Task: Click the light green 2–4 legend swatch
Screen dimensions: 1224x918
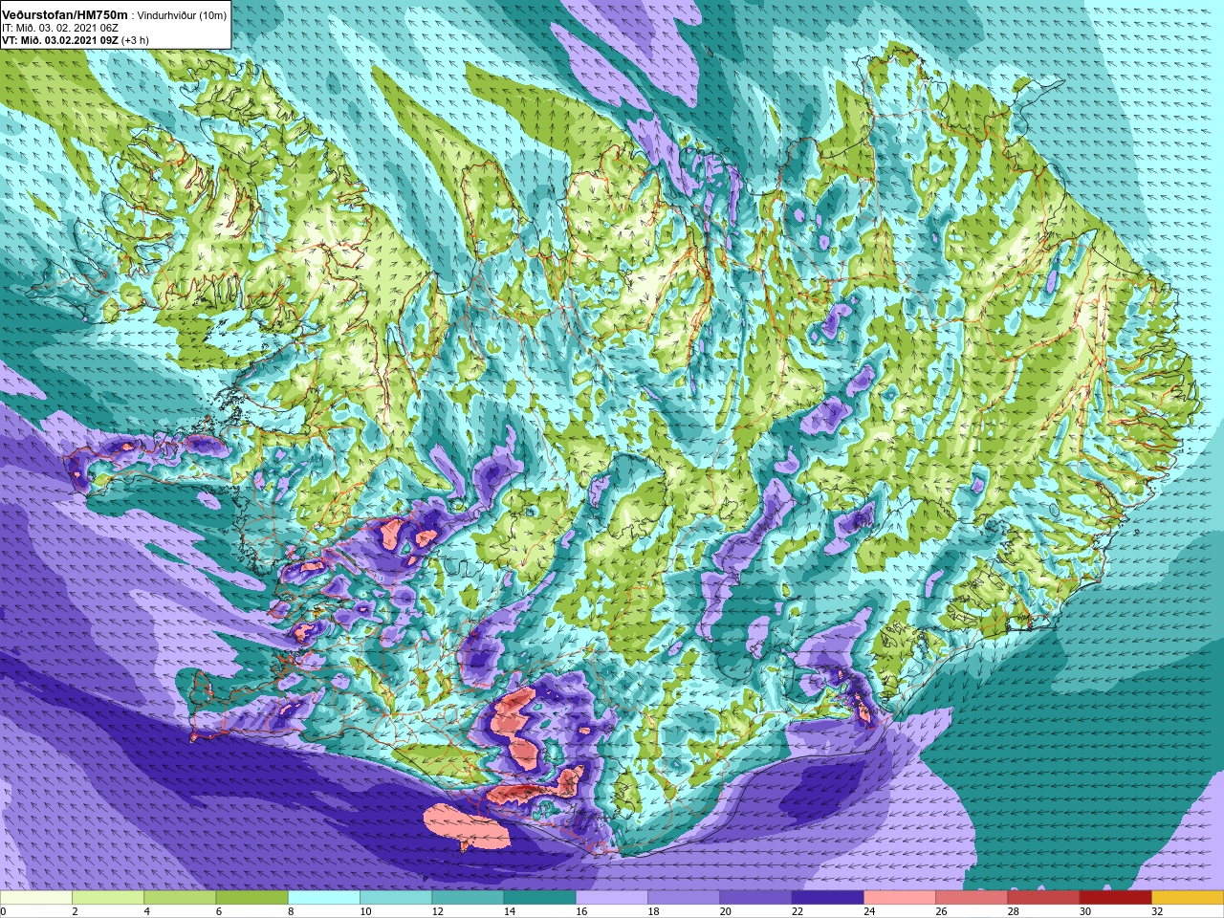Action: click(108, 898)
